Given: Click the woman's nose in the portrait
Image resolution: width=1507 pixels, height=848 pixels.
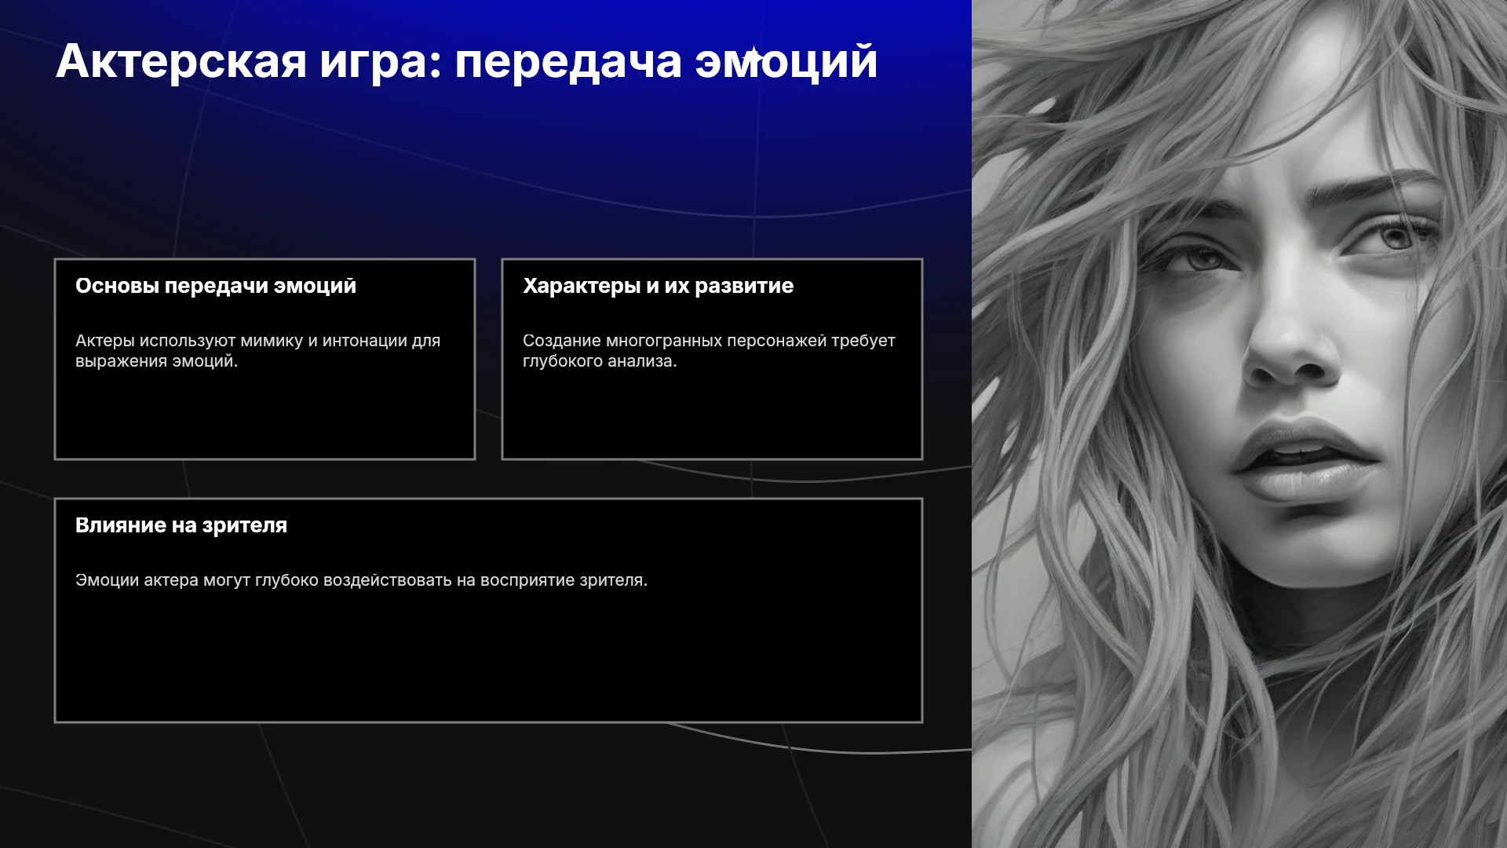Looking at the screenshot, I should 1287,345.
